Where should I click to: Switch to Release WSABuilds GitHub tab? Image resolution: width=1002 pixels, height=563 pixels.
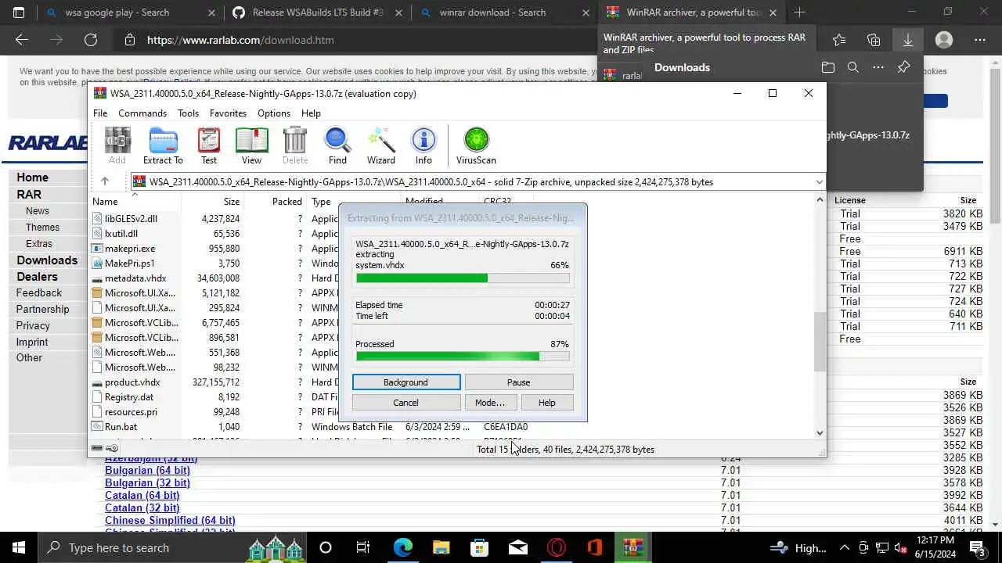coord(315,13)
